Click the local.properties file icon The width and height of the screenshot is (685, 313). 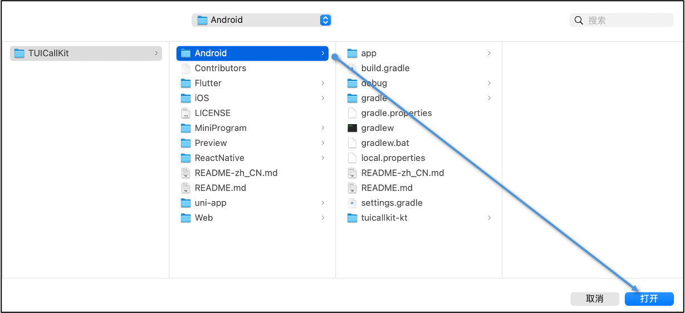(x=352, y=158)
